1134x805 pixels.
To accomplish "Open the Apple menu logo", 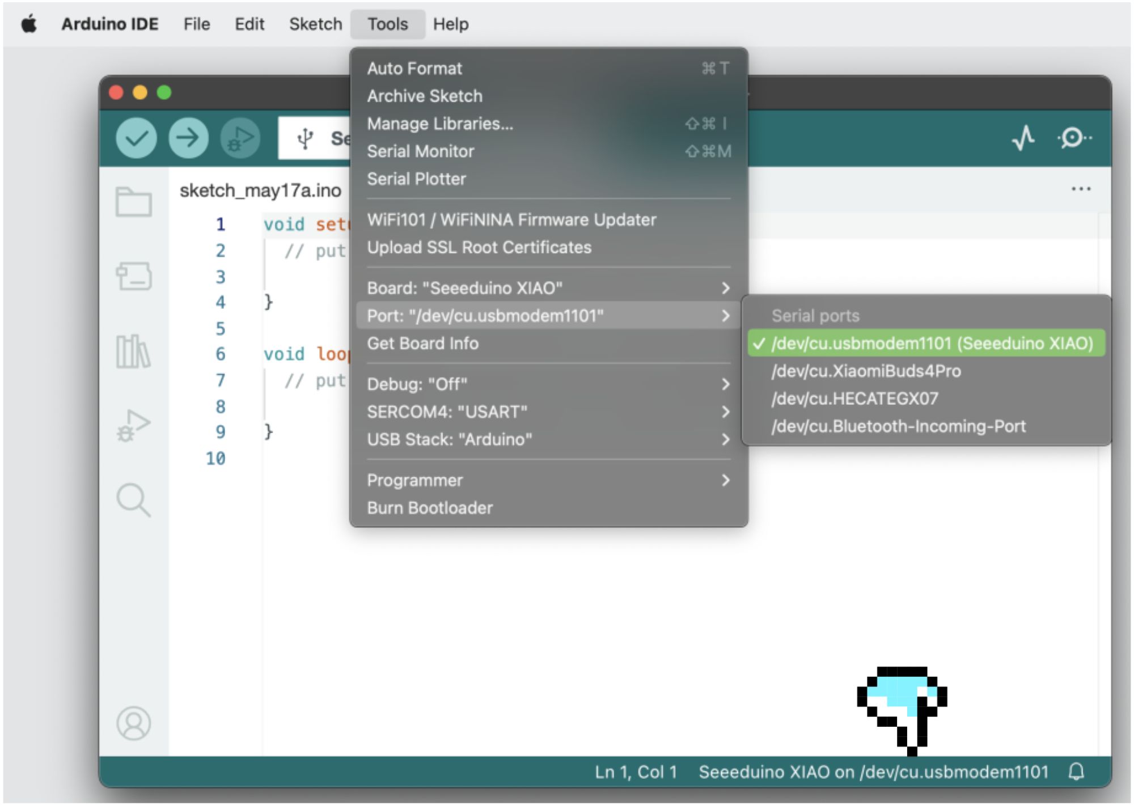I will [29, 24].
